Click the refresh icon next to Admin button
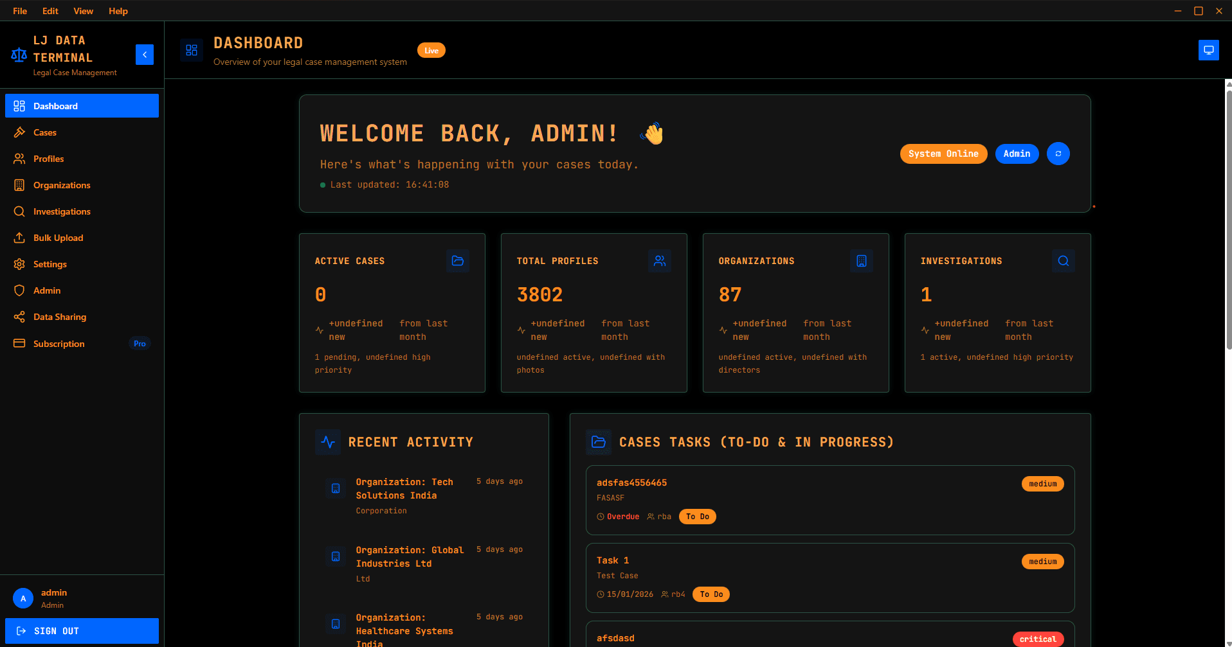 [1058, 154]
